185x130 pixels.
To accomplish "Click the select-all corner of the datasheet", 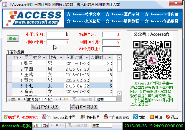I will pos(9,58).
